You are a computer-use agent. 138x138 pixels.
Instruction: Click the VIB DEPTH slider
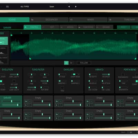93,75
